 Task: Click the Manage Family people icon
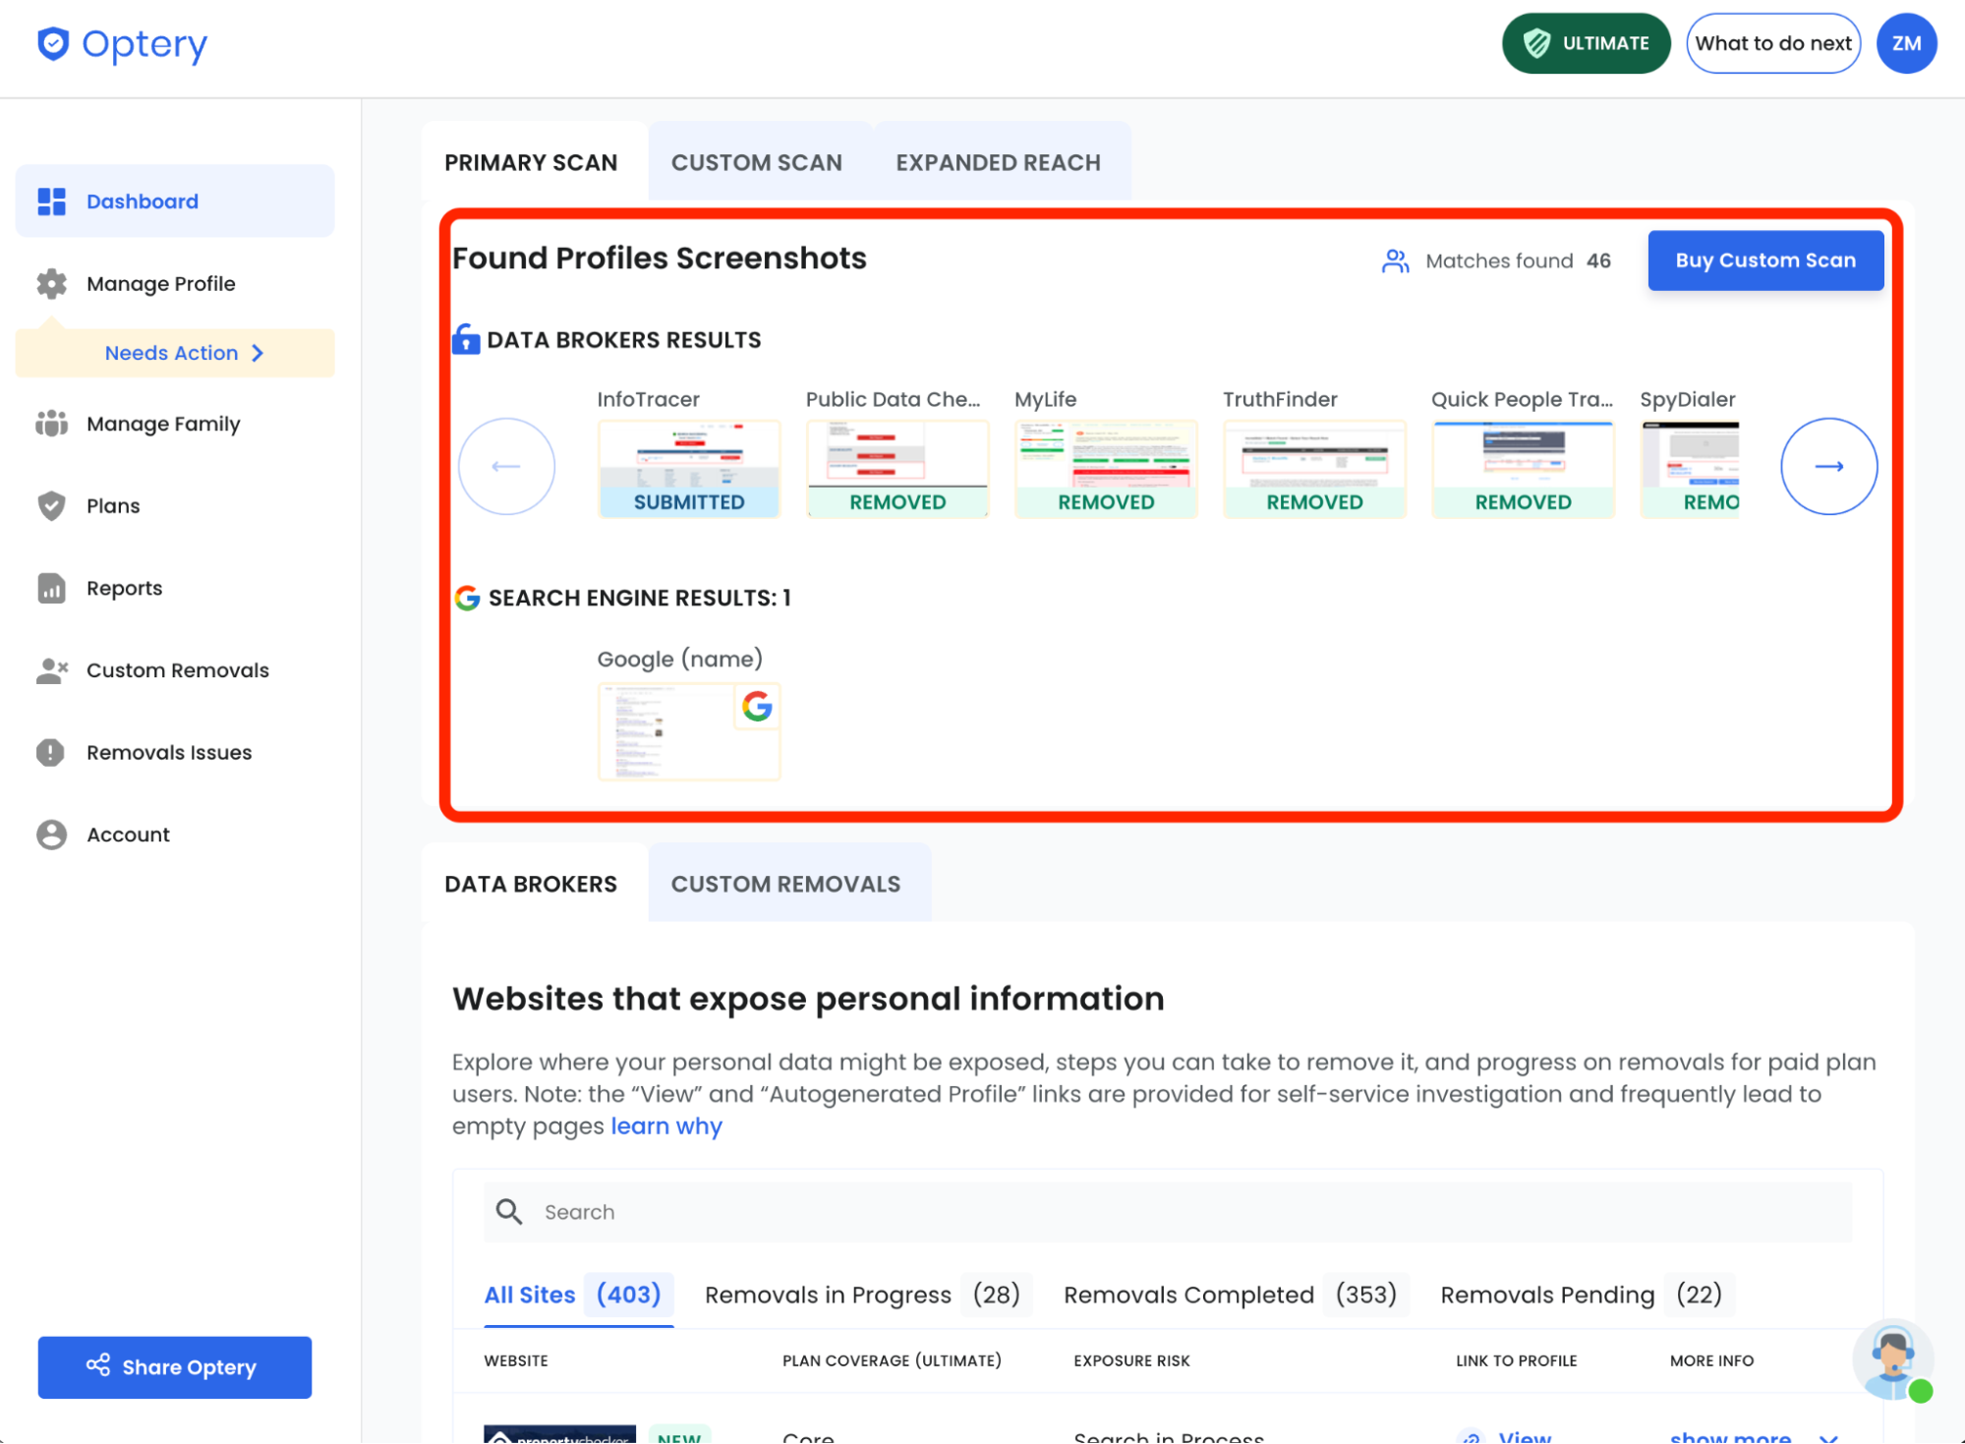pos(51,424)
